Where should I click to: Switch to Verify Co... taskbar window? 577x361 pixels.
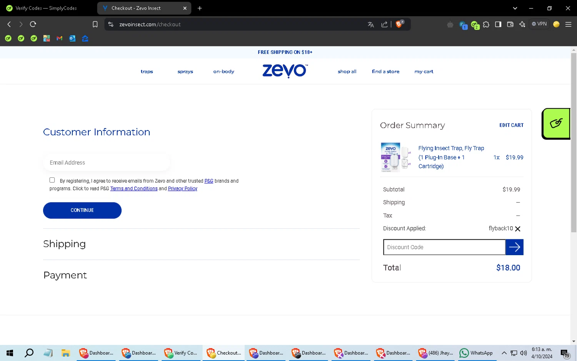181,353
